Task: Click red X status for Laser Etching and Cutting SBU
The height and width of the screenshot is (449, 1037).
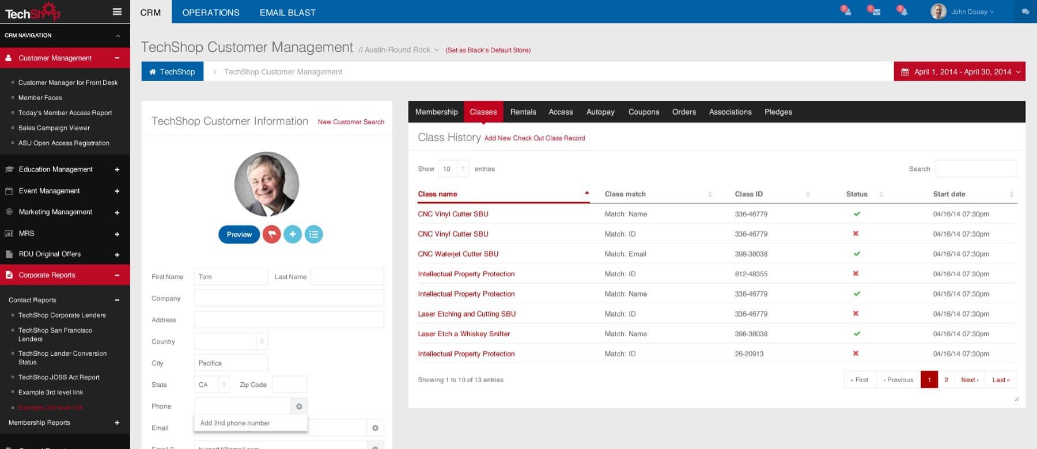Action: click(x=856, y=314)
